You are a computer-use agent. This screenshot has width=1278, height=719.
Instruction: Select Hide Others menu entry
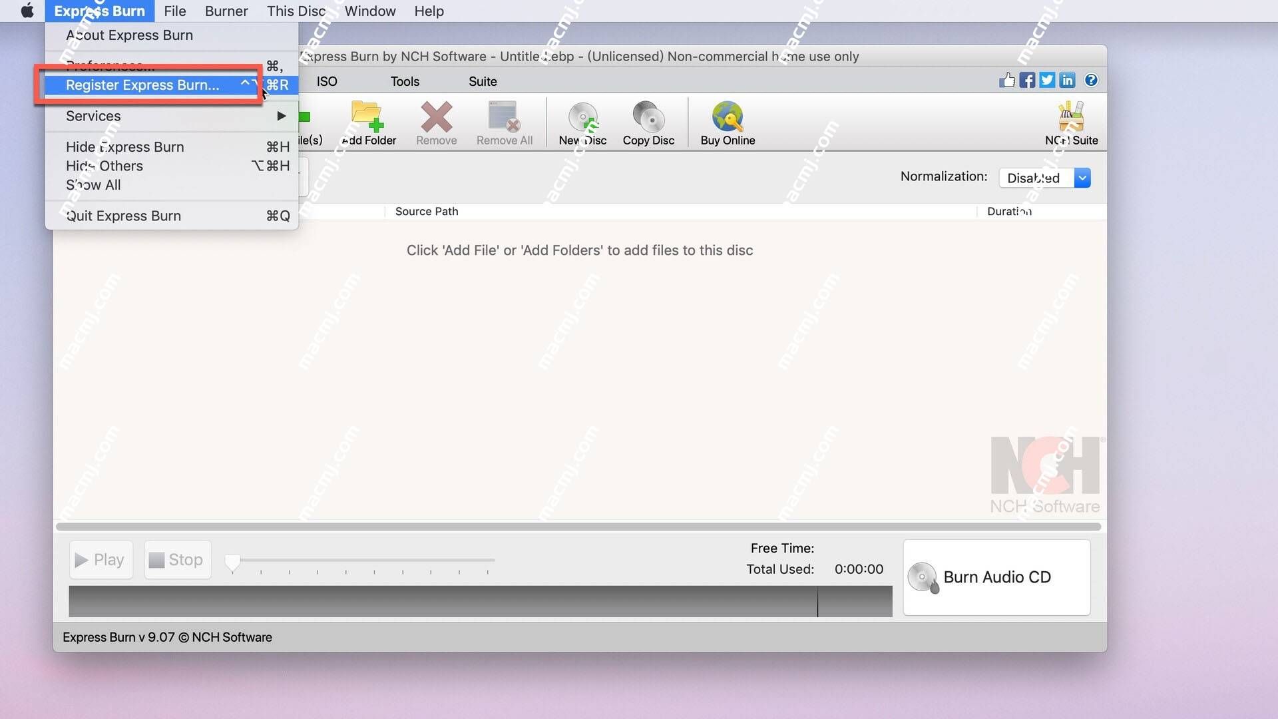[x=172, y=166]
